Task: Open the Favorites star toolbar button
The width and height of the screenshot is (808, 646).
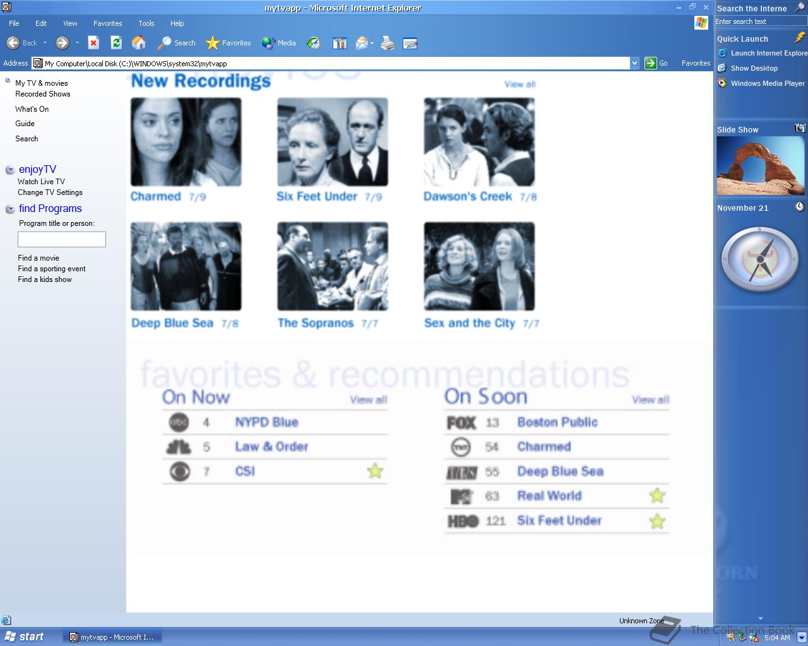Action: tap(229, 43)
